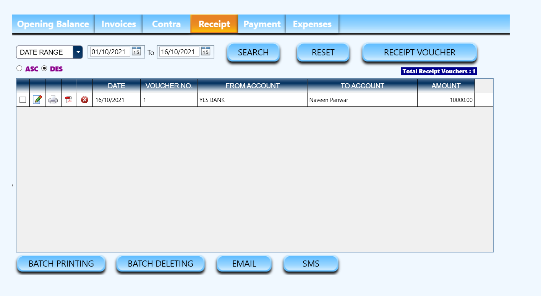Select the DES sort radio button
Screen dimensions: 541x296
pos(44,69)
